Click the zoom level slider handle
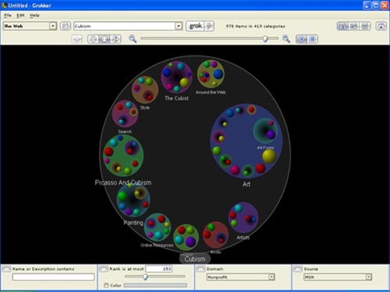This screenshot has height=292, width=390. (x=265, y=39)
